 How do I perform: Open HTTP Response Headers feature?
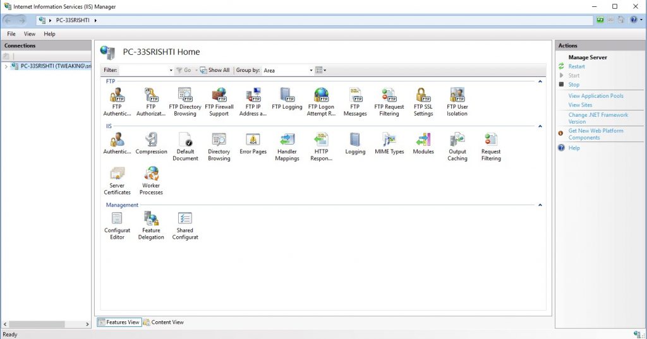pyautogui.click(x=321, y=147)
